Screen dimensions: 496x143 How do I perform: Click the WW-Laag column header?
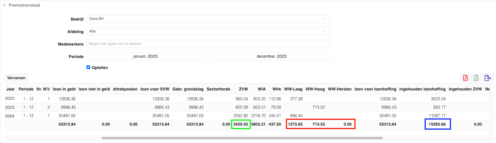click(x=293, y=89)
